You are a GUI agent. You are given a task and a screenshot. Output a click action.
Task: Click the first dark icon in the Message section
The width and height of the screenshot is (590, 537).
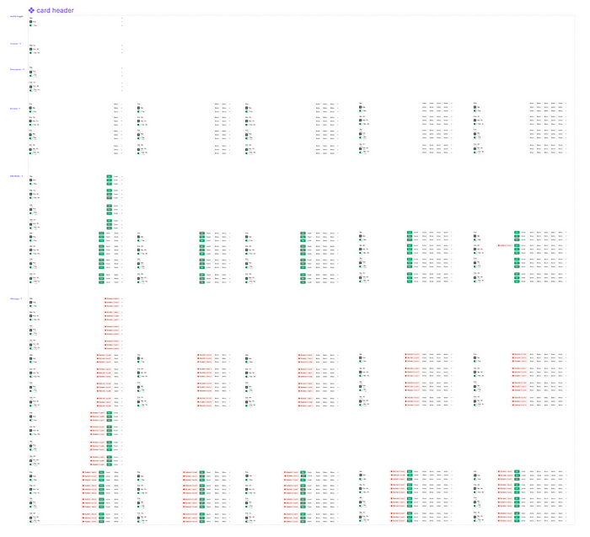tap(31, 303)
